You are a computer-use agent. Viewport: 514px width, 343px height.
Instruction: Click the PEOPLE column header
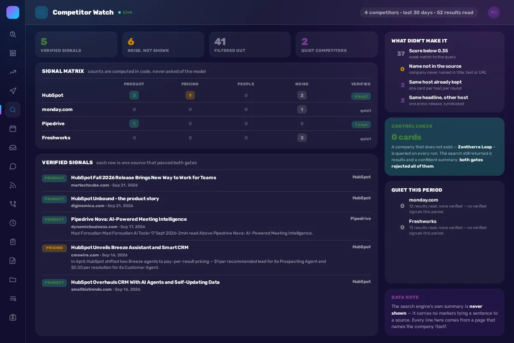tap(246, 84)
